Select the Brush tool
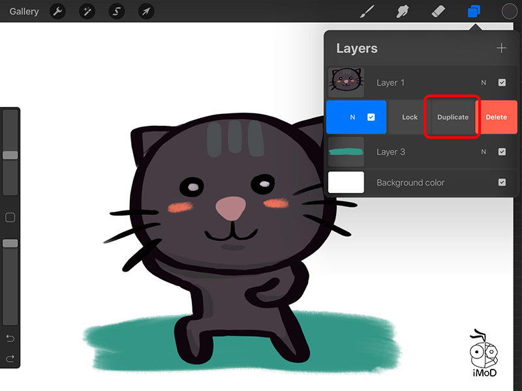Screen dimensions: 522x391 point(368,11)
